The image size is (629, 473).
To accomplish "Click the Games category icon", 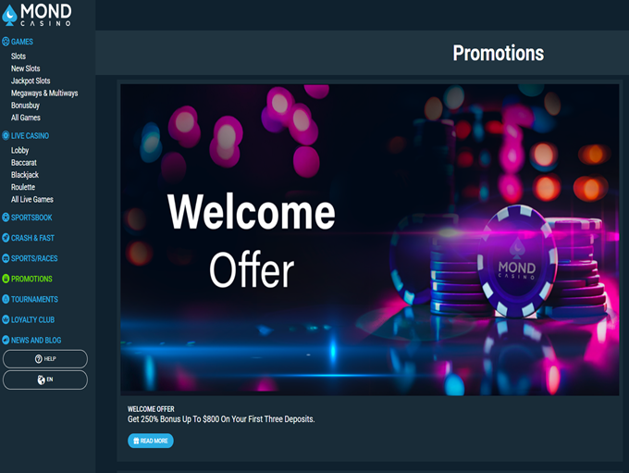I will click(x=6, y=42).
